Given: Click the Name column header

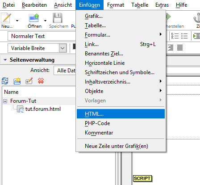Looking at the screenshot, I should [39, 92].
